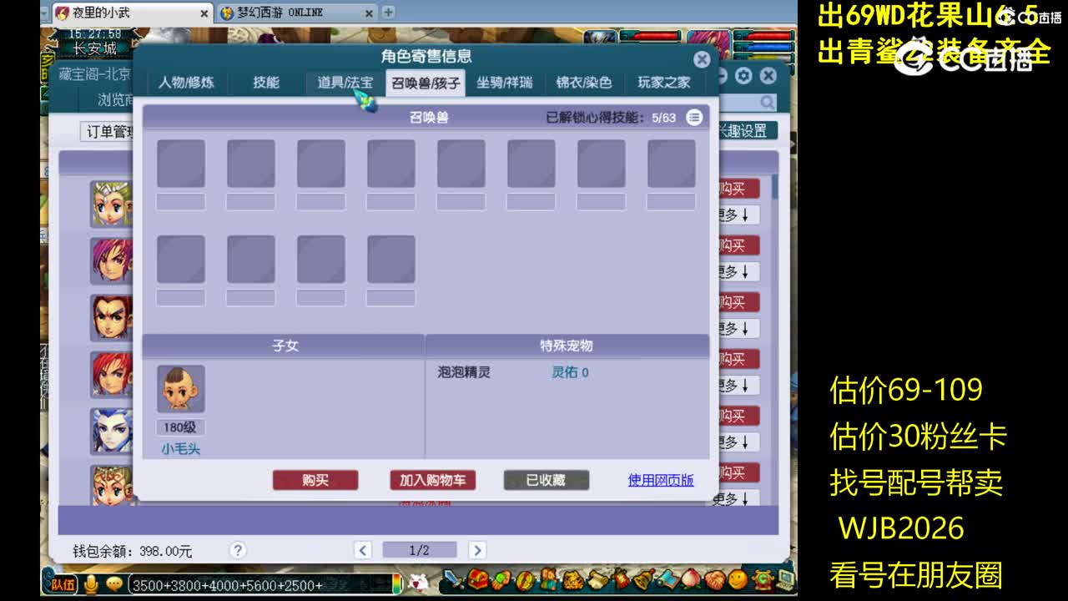The image size is (1068, 601).
Task: Select the green-haired female avatar in list
Action: pyautogui.click(x=112, y=204)
